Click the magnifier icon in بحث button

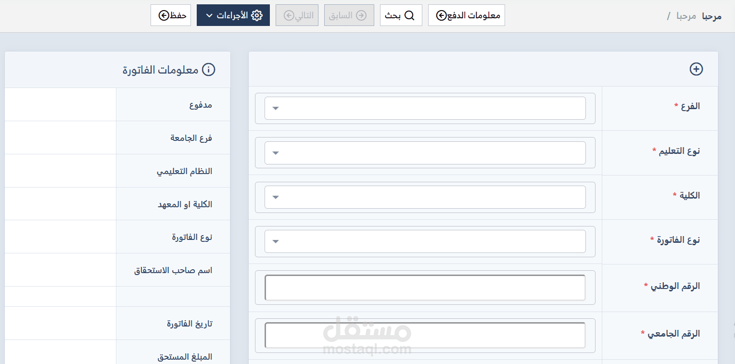(x=409, y=15)
